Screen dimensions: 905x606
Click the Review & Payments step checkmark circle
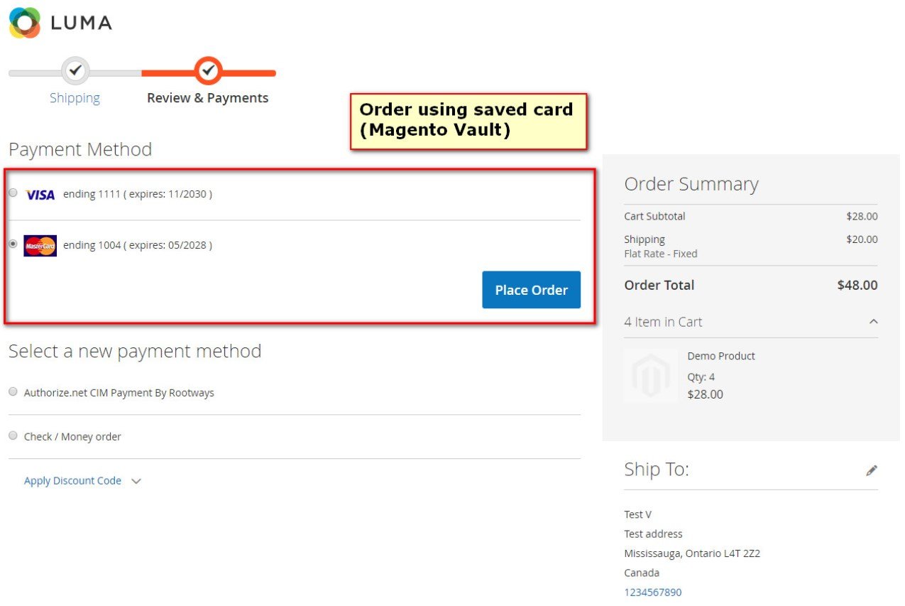click(208, 70)
